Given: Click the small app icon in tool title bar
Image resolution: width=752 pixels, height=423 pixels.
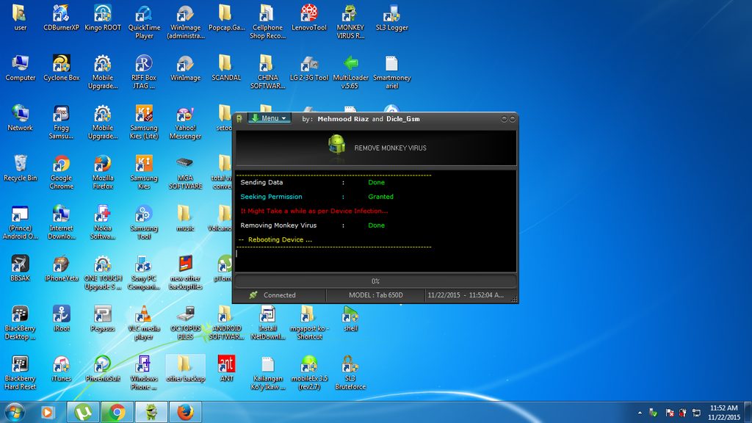Looking at the screenshot, I should [x=239, y=118].
